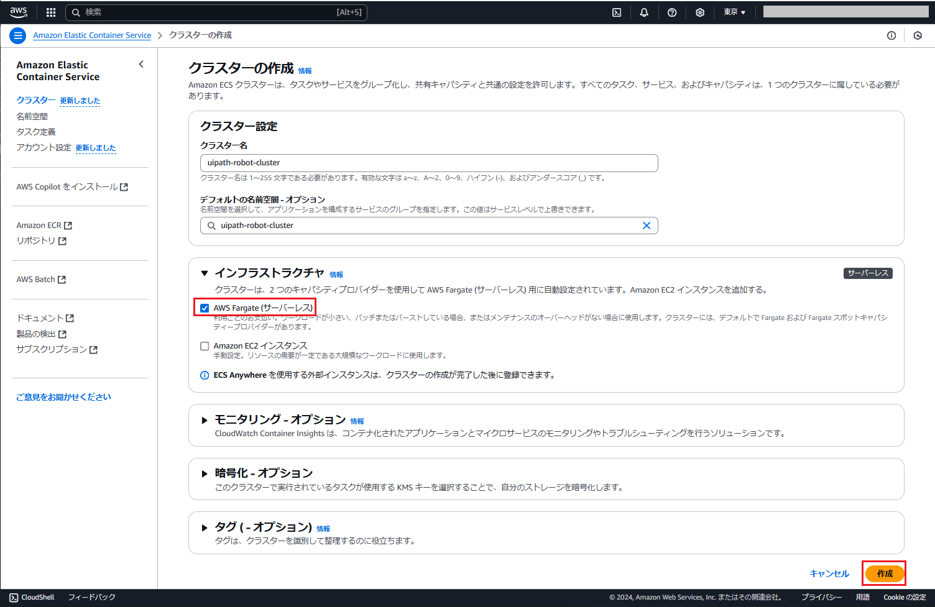Open プライバシー footer link
This screenshot has width=935, height=607.
coord(821,597)
